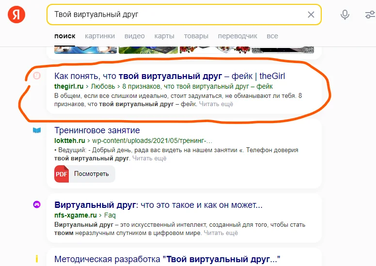Click Читать ещё in nfs-xgame snippet
This screenshot has height=266, width=376.
tap(221, 233)
